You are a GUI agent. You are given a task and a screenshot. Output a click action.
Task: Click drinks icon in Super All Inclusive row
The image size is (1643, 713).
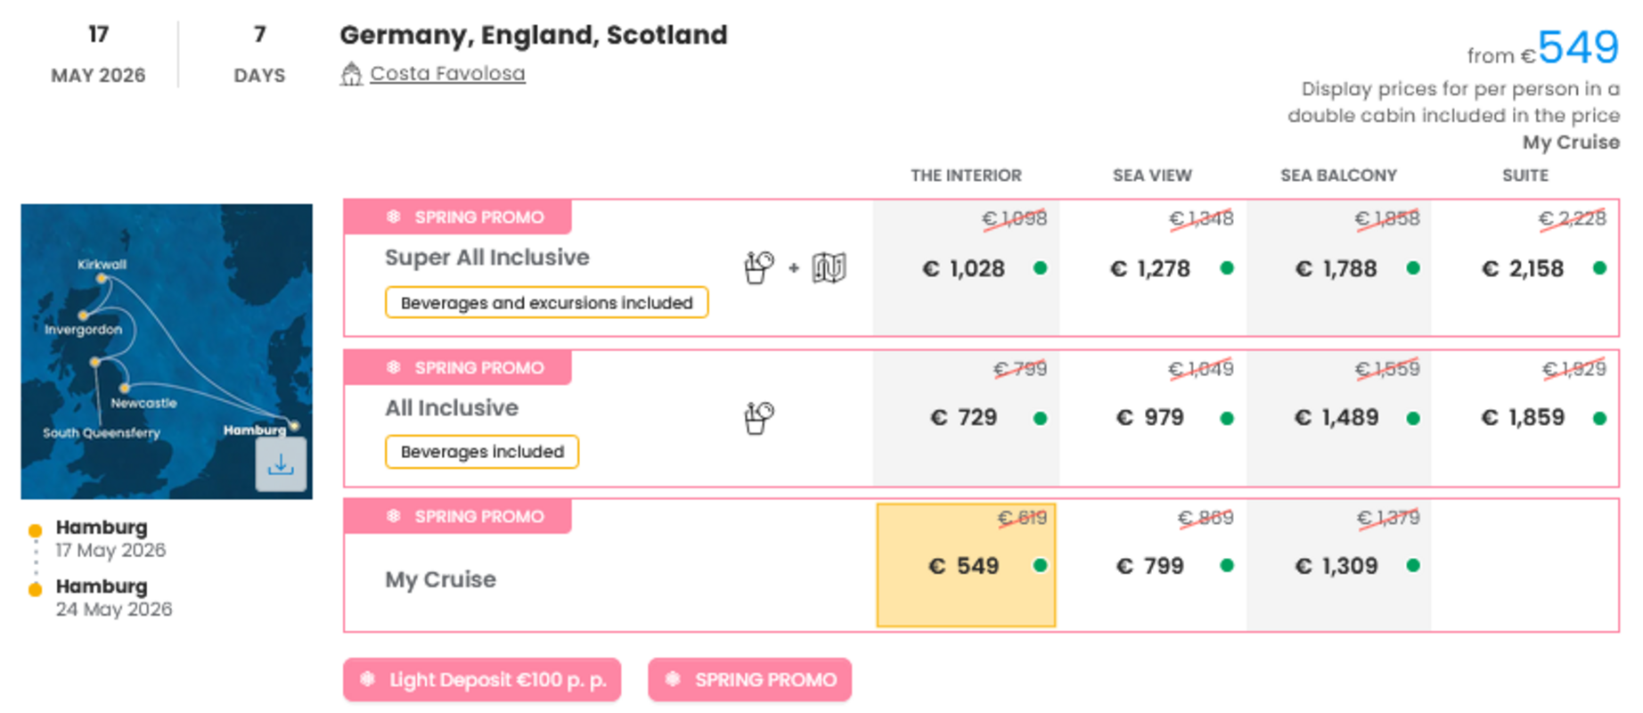coord(758,266)
